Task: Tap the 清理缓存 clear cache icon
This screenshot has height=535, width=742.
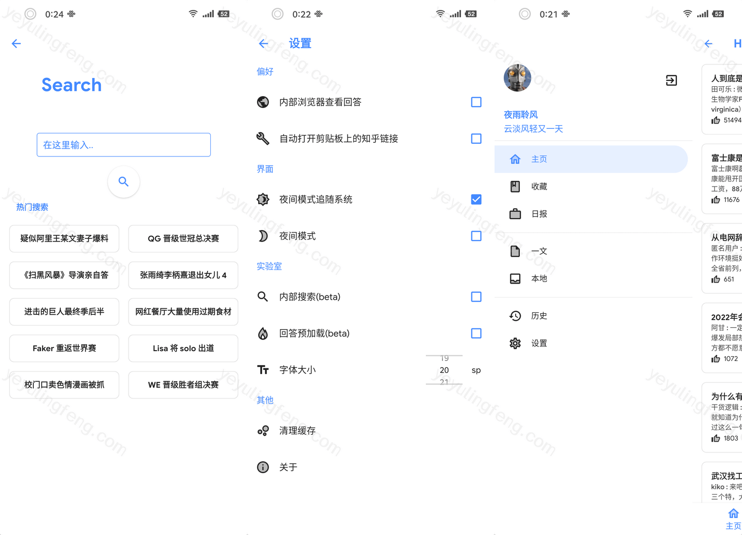Action: 263,431
